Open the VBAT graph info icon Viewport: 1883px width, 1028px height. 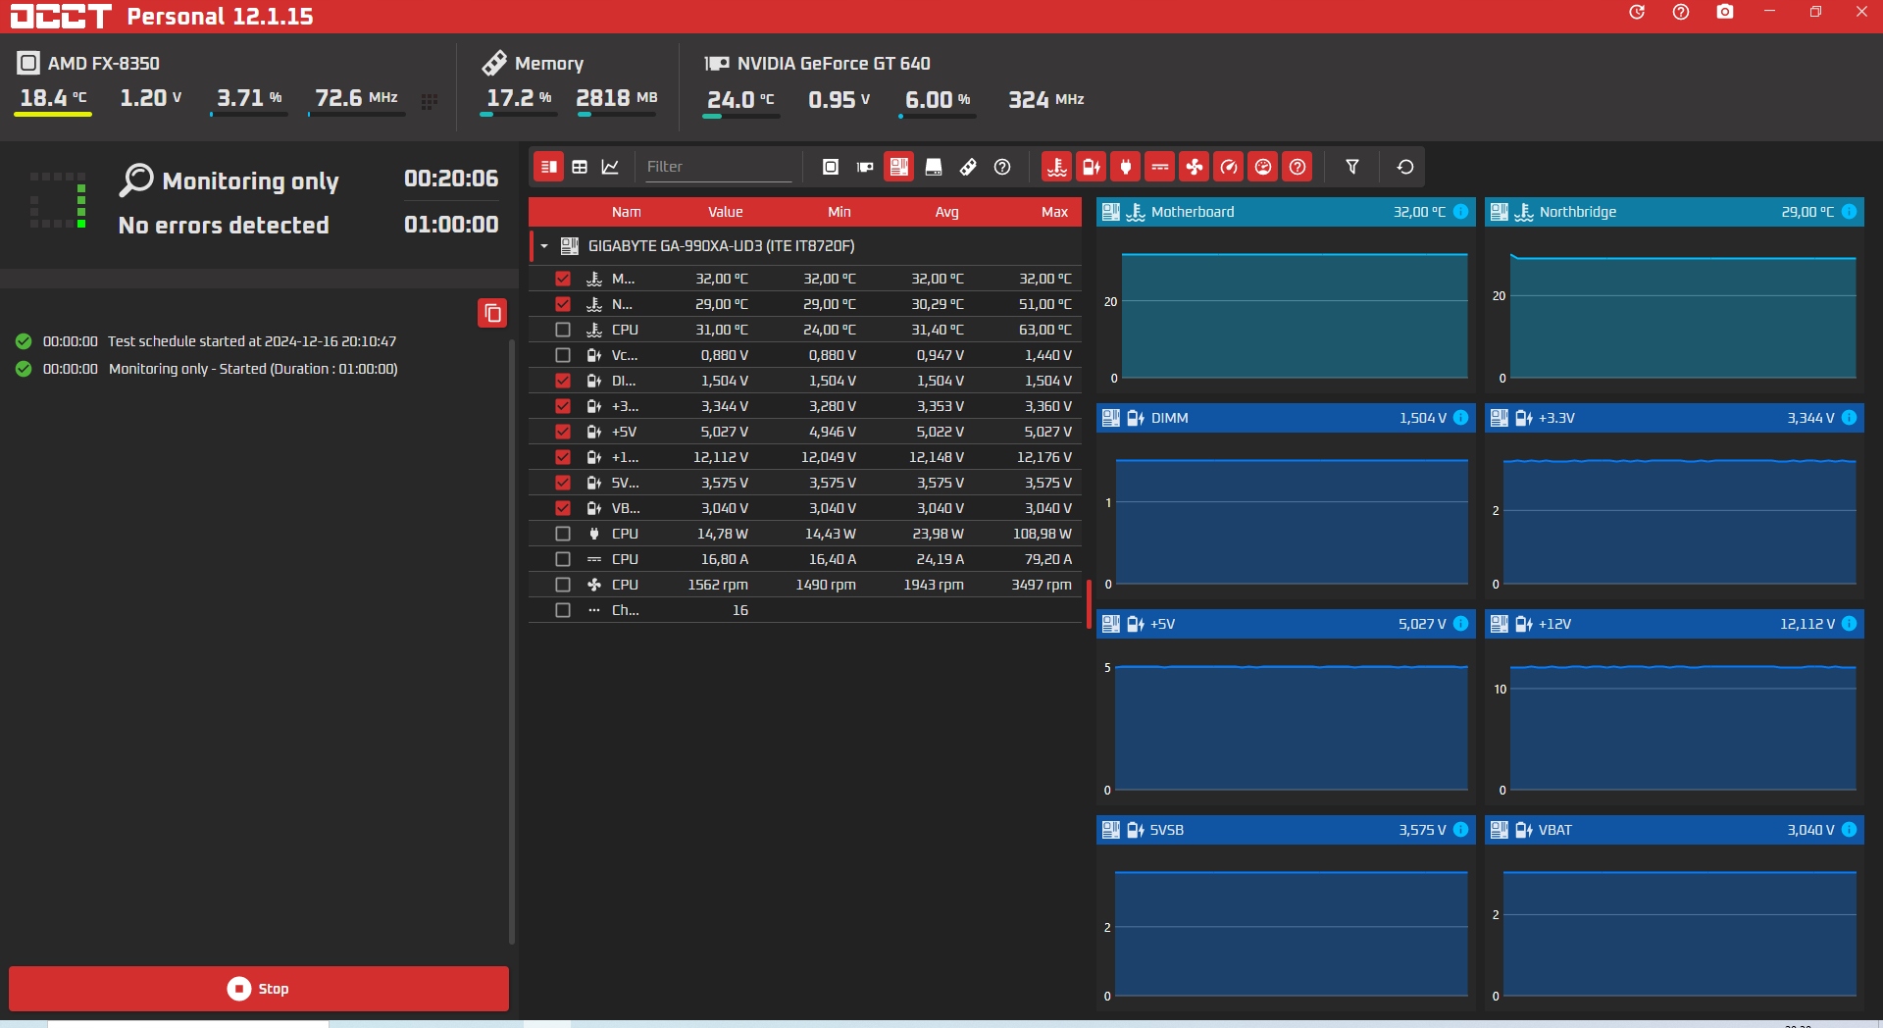pos(1850,830)
